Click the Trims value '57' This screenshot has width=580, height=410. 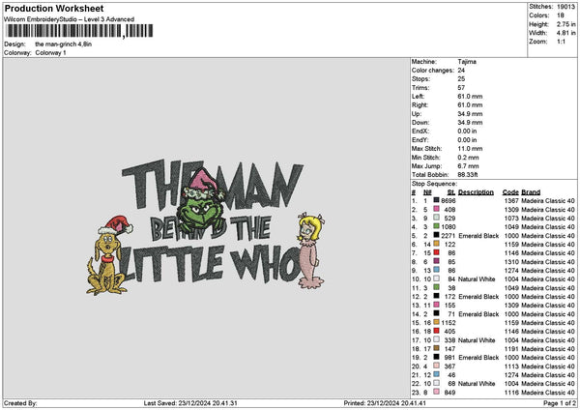(461, 88)
